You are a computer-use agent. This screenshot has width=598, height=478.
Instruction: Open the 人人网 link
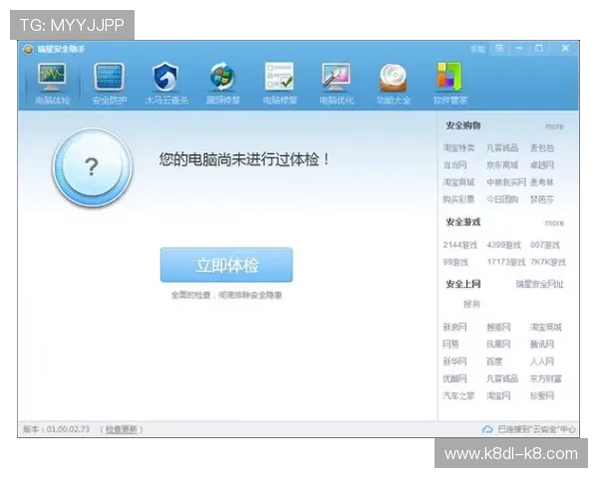[x=542, y=361]
